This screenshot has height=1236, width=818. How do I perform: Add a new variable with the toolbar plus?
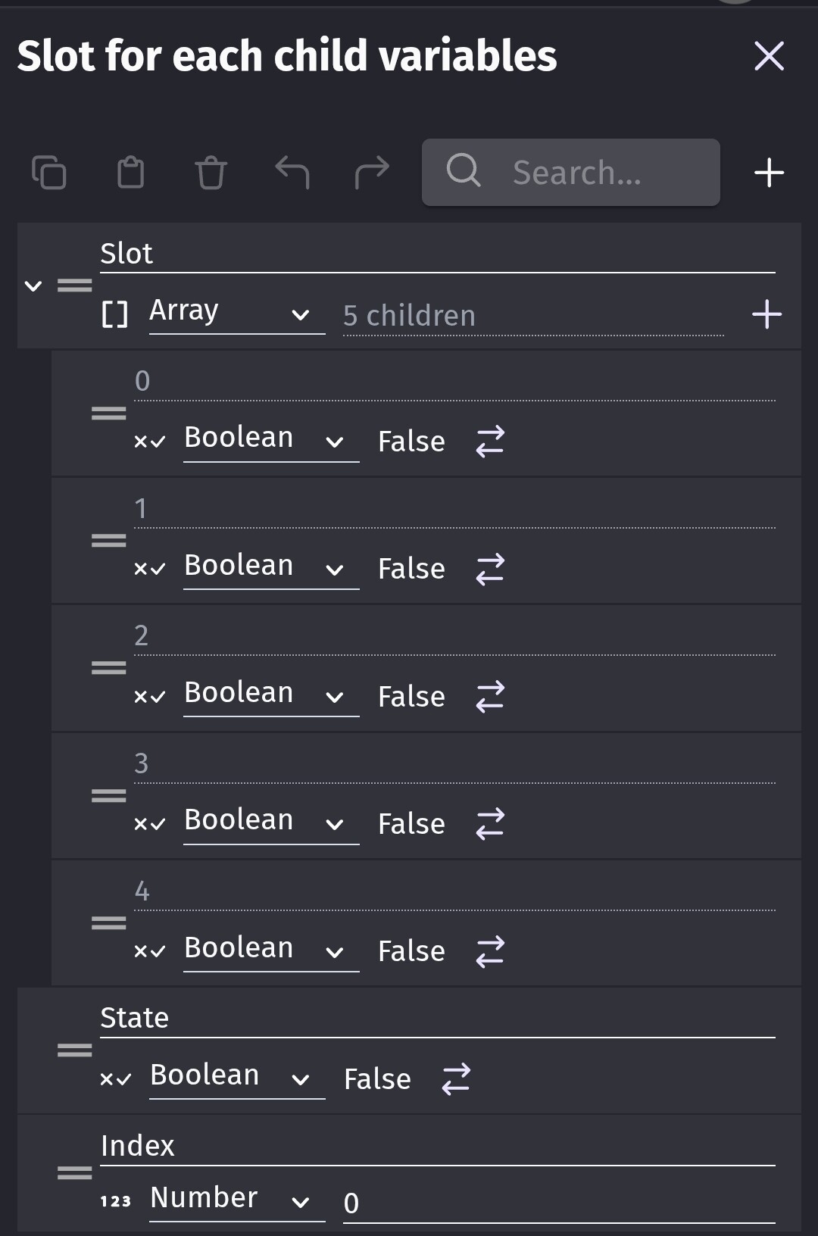coord(769,173)
